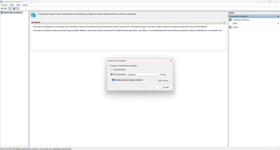Collapse Gerenciador do Hyper-V actions group
Viewport: 280px width, 150px height.
pyautogui.click(x=278, y=16)
